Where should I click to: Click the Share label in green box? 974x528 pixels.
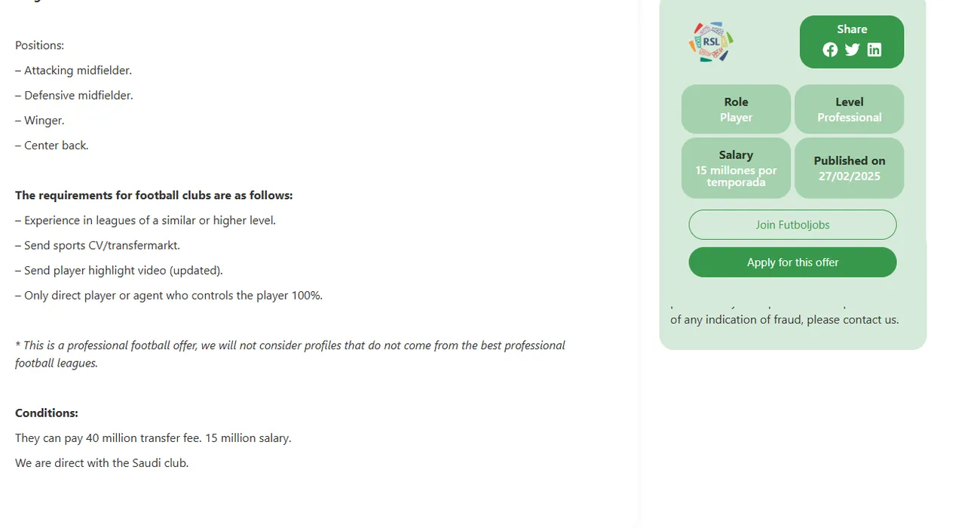[852, 29]
